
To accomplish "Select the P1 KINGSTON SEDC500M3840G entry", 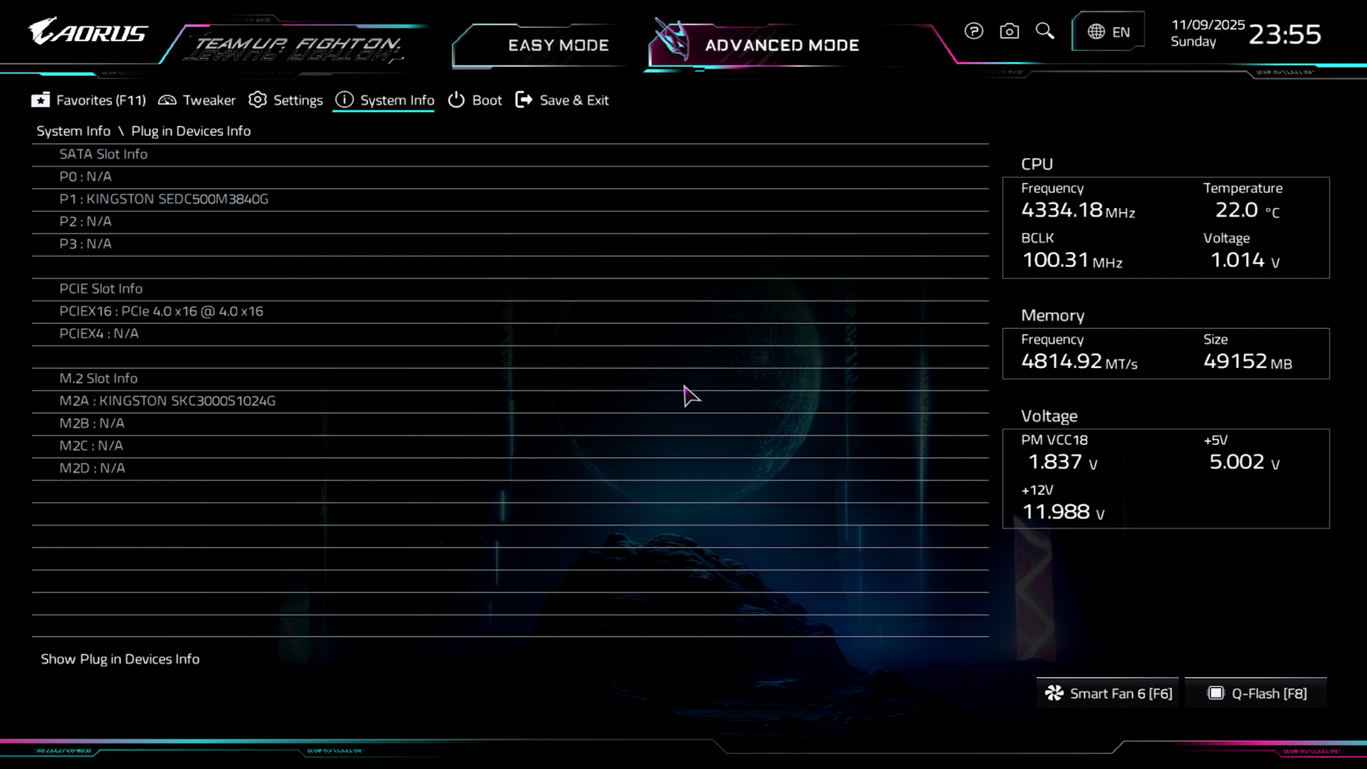I will click(x=164, y=199).
